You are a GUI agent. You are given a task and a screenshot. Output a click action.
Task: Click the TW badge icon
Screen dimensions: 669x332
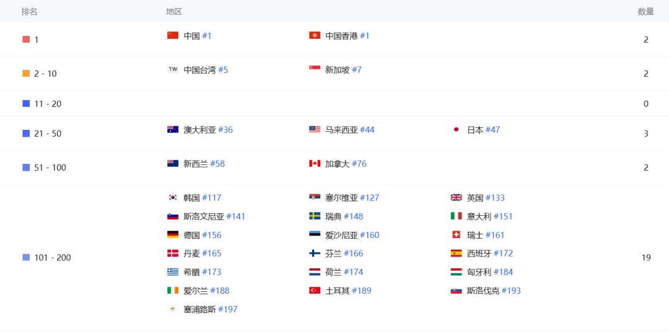coord(173,70)
